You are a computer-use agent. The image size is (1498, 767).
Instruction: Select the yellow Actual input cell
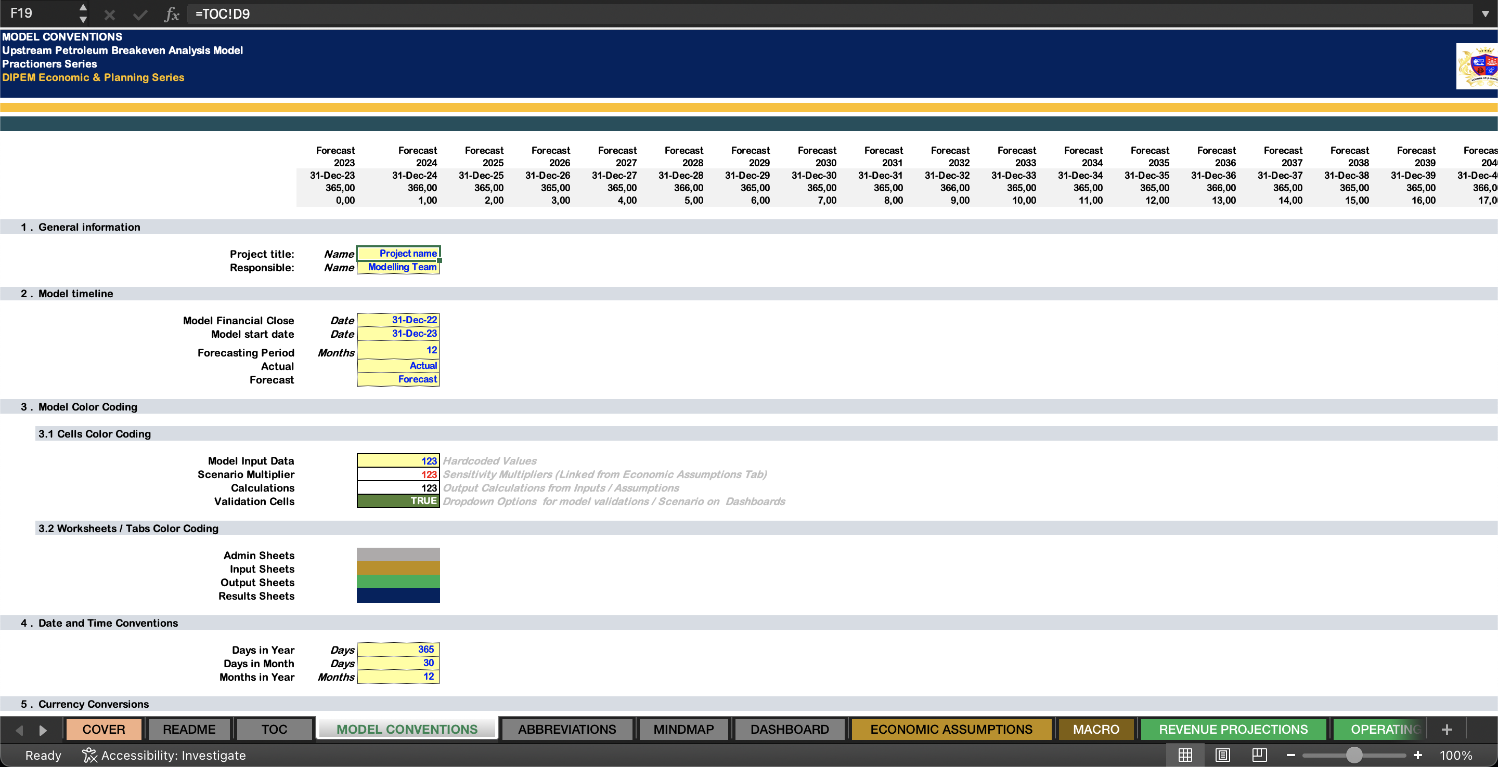pyautogui.click(x=398, y=365)
